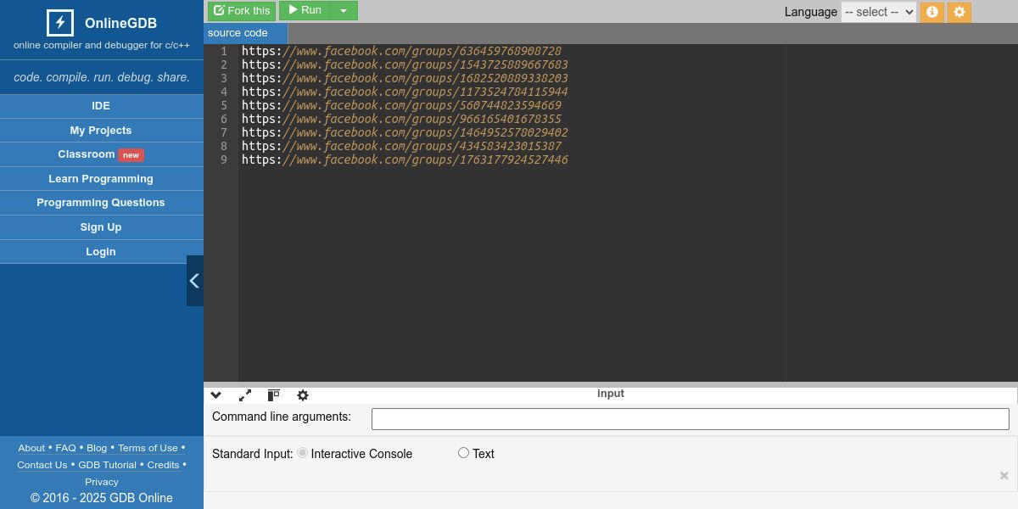
Task: Collapse the sidebar with the left chevron
Action: [x=194, y=281]
